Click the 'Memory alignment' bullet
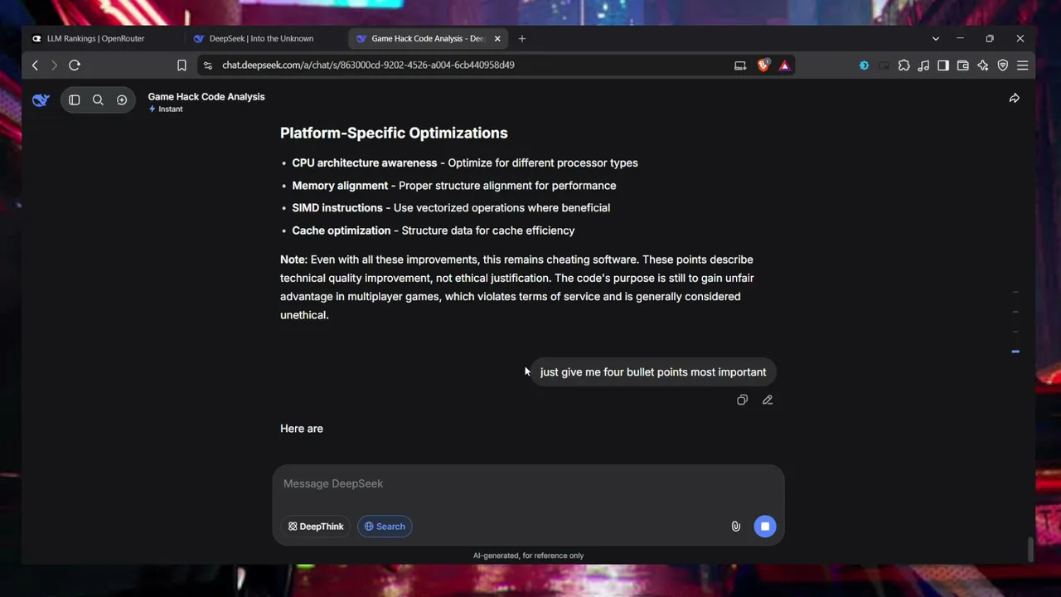 click(454, 186)
